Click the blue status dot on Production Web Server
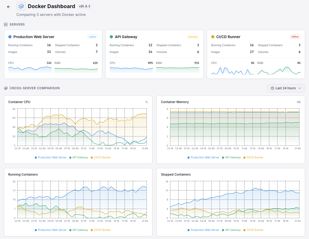The width and height of the screenshot is (309, 239). 10,37
